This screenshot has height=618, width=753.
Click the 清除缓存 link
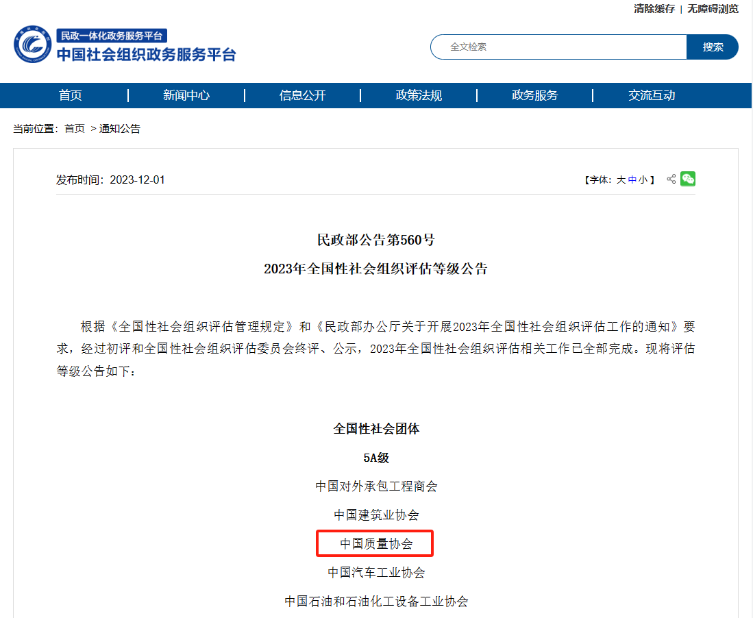coord(654,9)
